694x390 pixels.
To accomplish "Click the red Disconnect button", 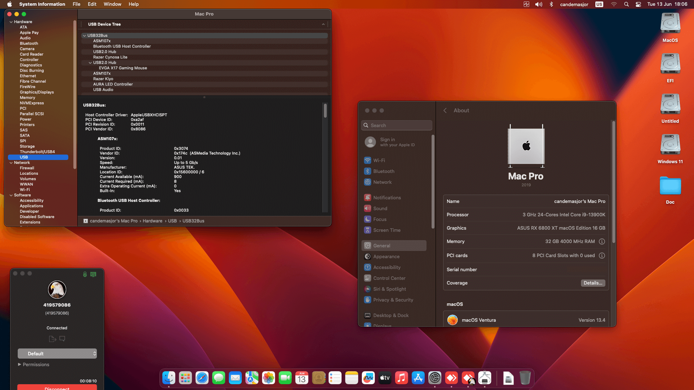I will point(57,387).
